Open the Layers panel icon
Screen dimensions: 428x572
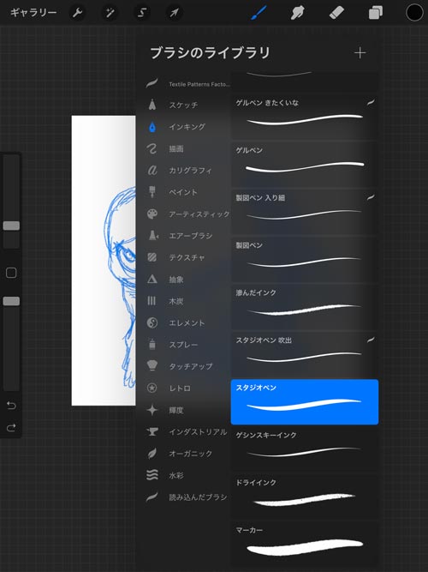coord(376,13)
